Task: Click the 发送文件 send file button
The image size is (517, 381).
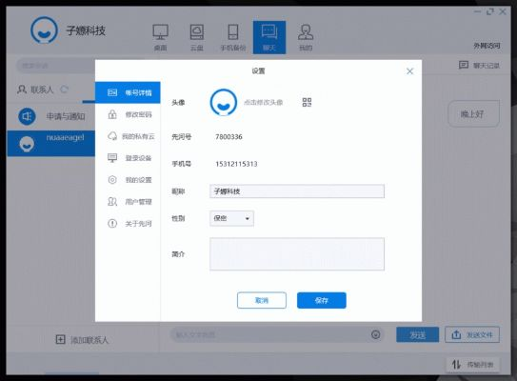Action: (472, 335)
